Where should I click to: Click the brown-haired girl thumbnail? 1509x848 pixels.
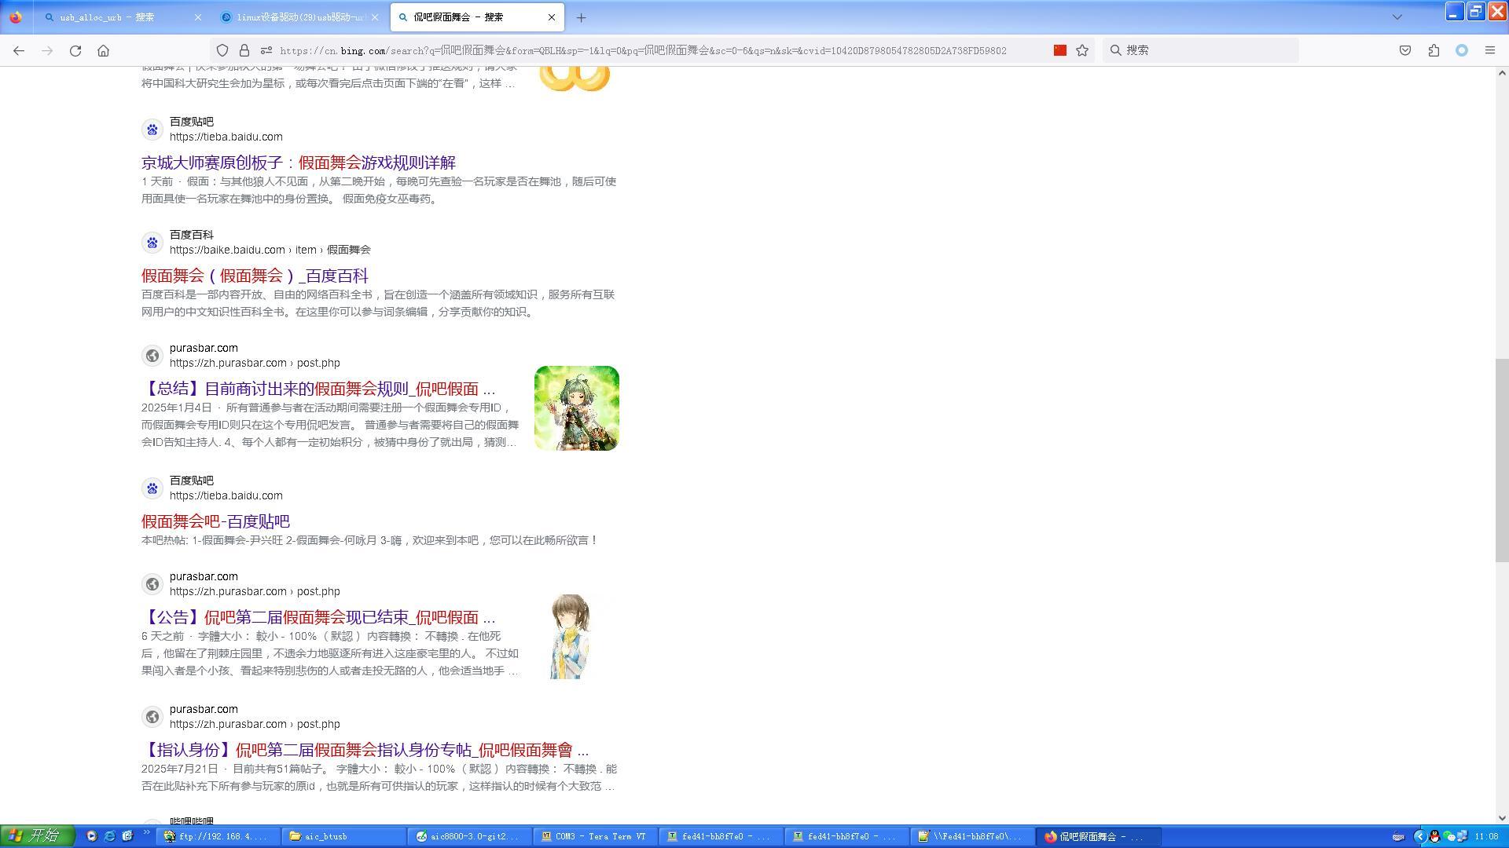tap(571, 637)
